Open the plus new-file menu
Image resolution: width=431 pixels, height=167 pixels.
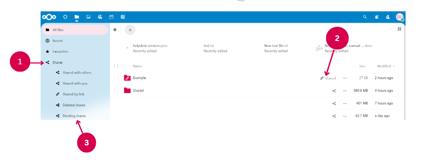130,30
